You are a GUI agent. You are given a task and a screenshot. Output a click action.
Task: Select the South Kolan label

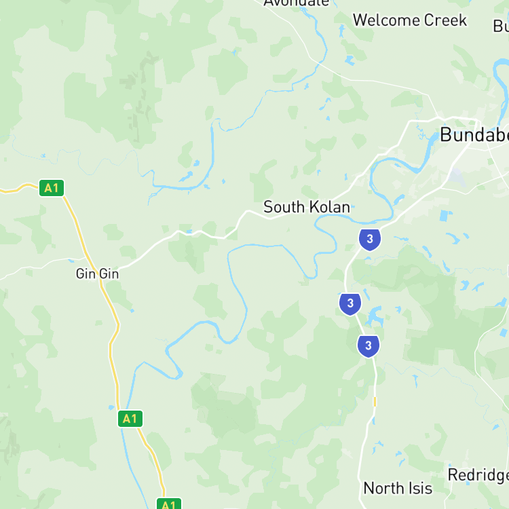[x=307, y=207]
